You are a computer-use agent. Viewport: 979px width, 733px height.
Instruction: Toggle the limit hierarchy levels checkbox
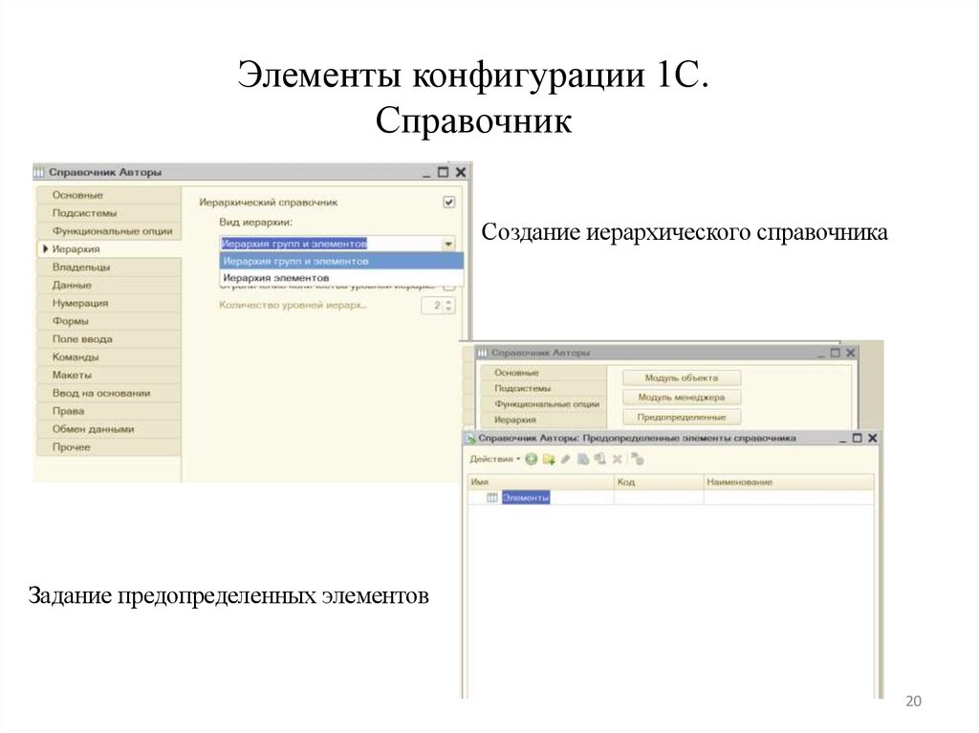tap(449, 287)
